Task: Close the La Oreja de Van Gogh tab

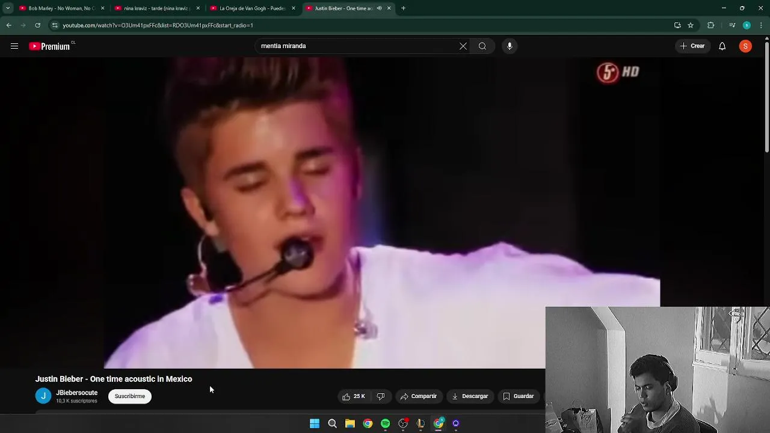Action: point(294,8)
